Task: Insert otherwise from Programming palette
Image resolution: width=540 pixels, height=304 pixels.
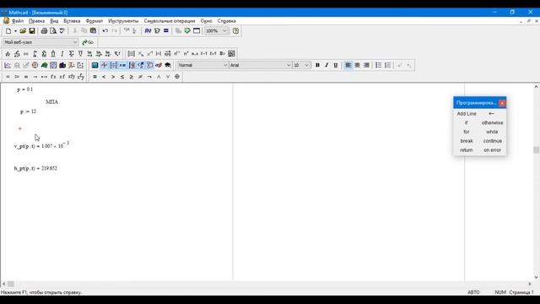Action: pyautogui.click(x=493, y=122)
